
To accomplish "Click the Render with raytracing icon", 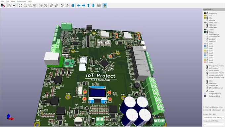I will [x=15, y=5].
